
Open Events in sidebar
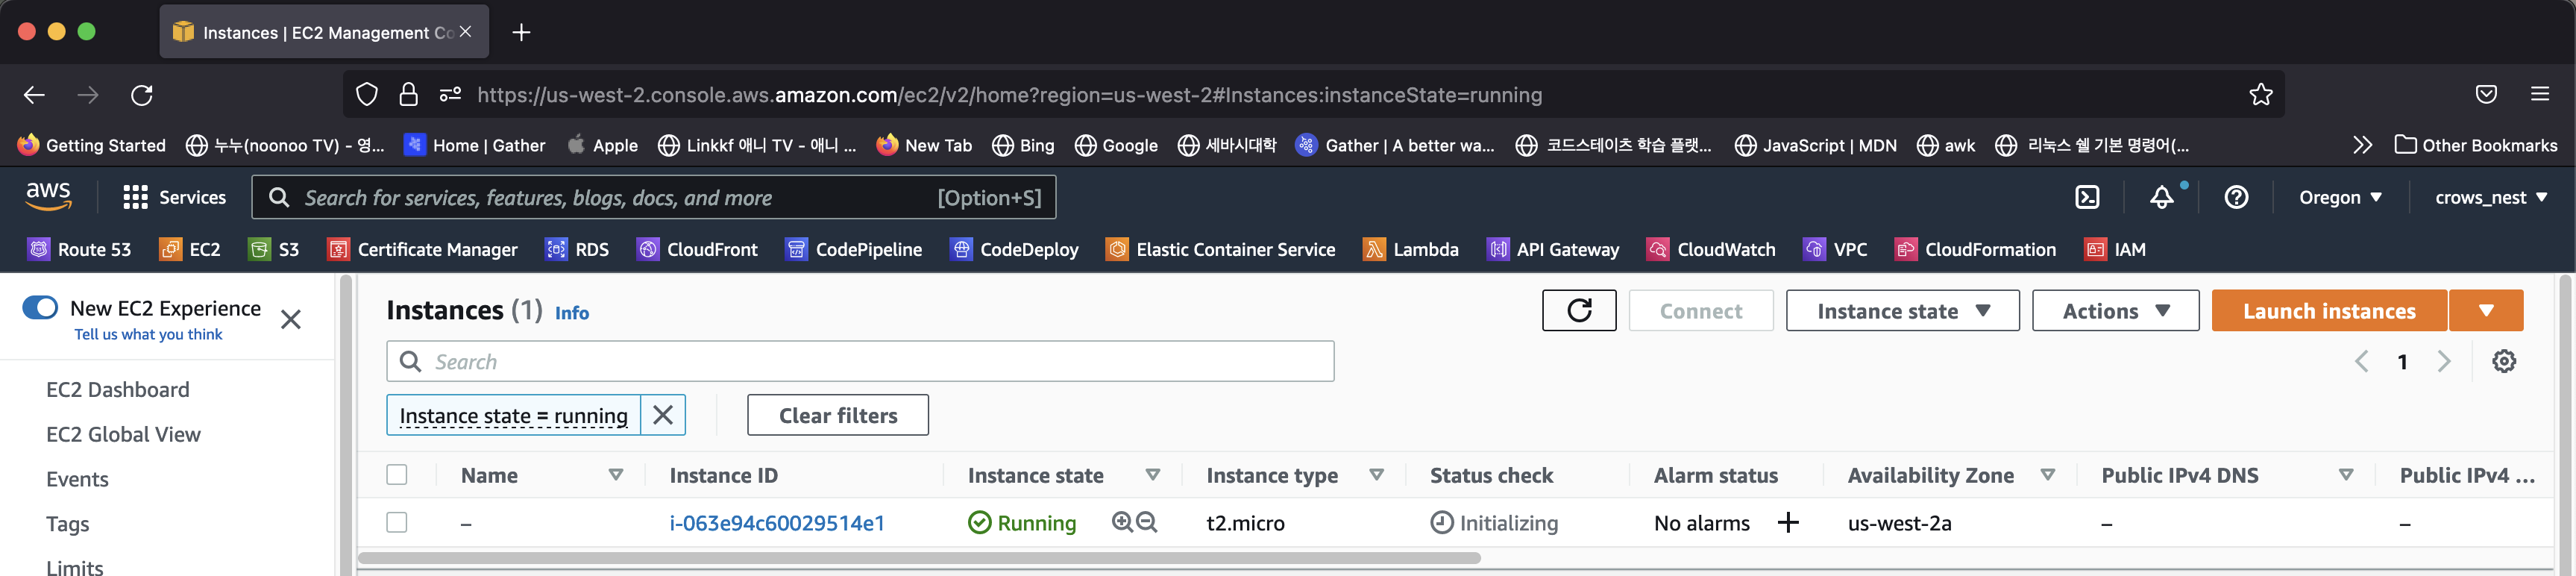click(77, 479)
